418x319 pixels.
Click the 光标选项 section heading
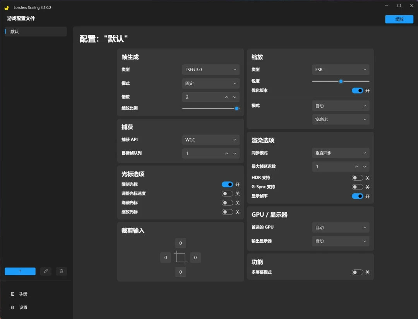click(133, 174)
